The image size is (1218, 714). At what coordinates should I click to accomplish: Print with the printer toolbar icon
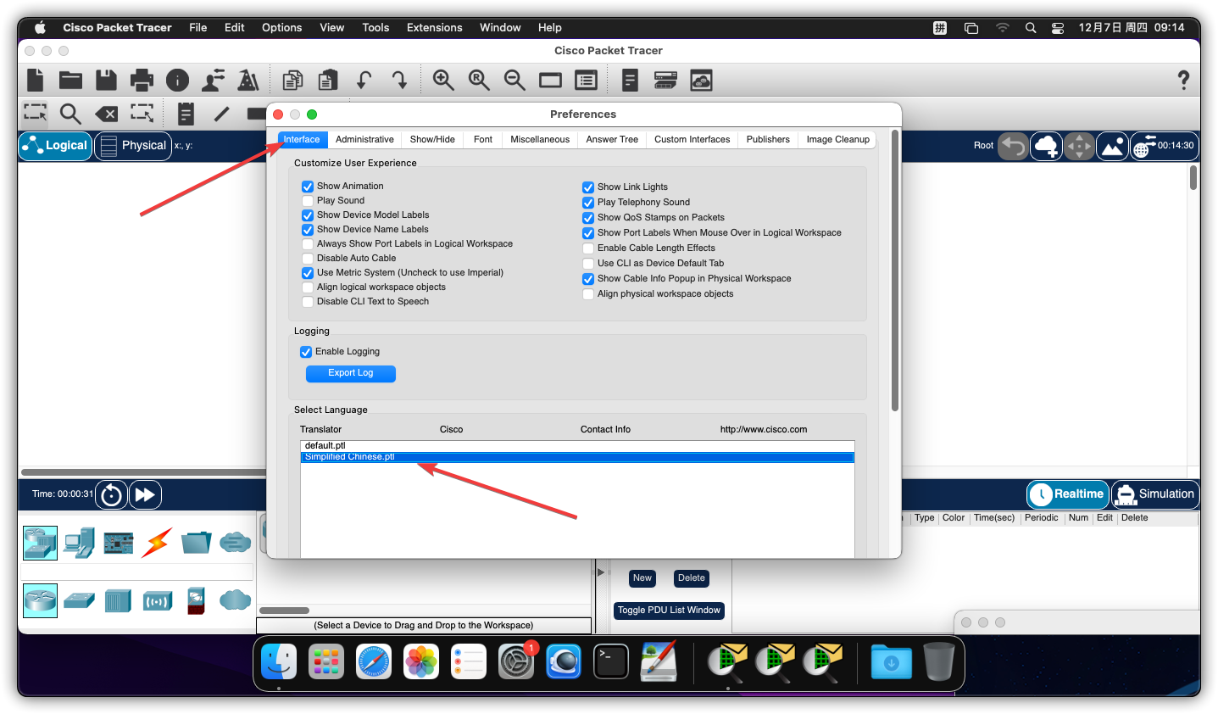coord(142,81)
